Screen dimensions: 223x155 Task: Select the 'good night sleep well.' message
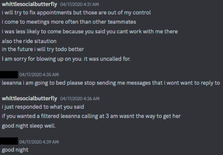(29, 125)
